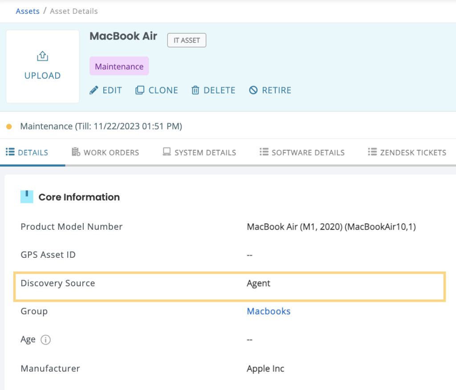Click the RETIRE button label
Screen dimensions: 456x390
coord(277,90)
